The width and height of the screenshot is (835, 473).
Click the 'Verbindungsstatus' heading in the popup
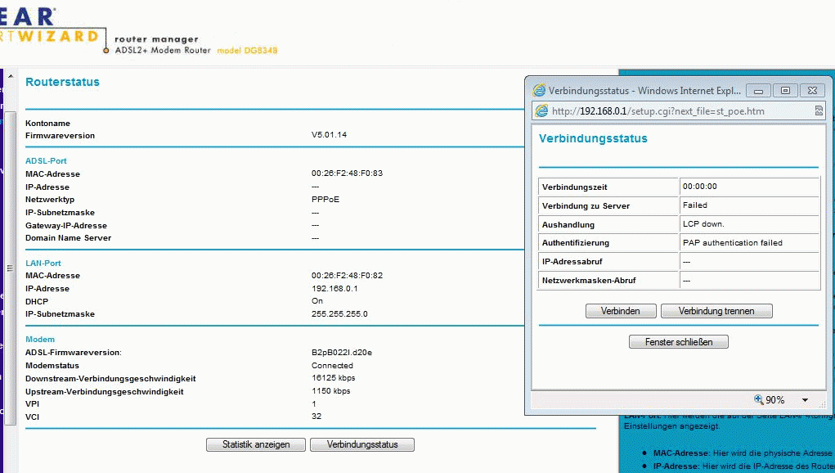[x=593, y=138]
